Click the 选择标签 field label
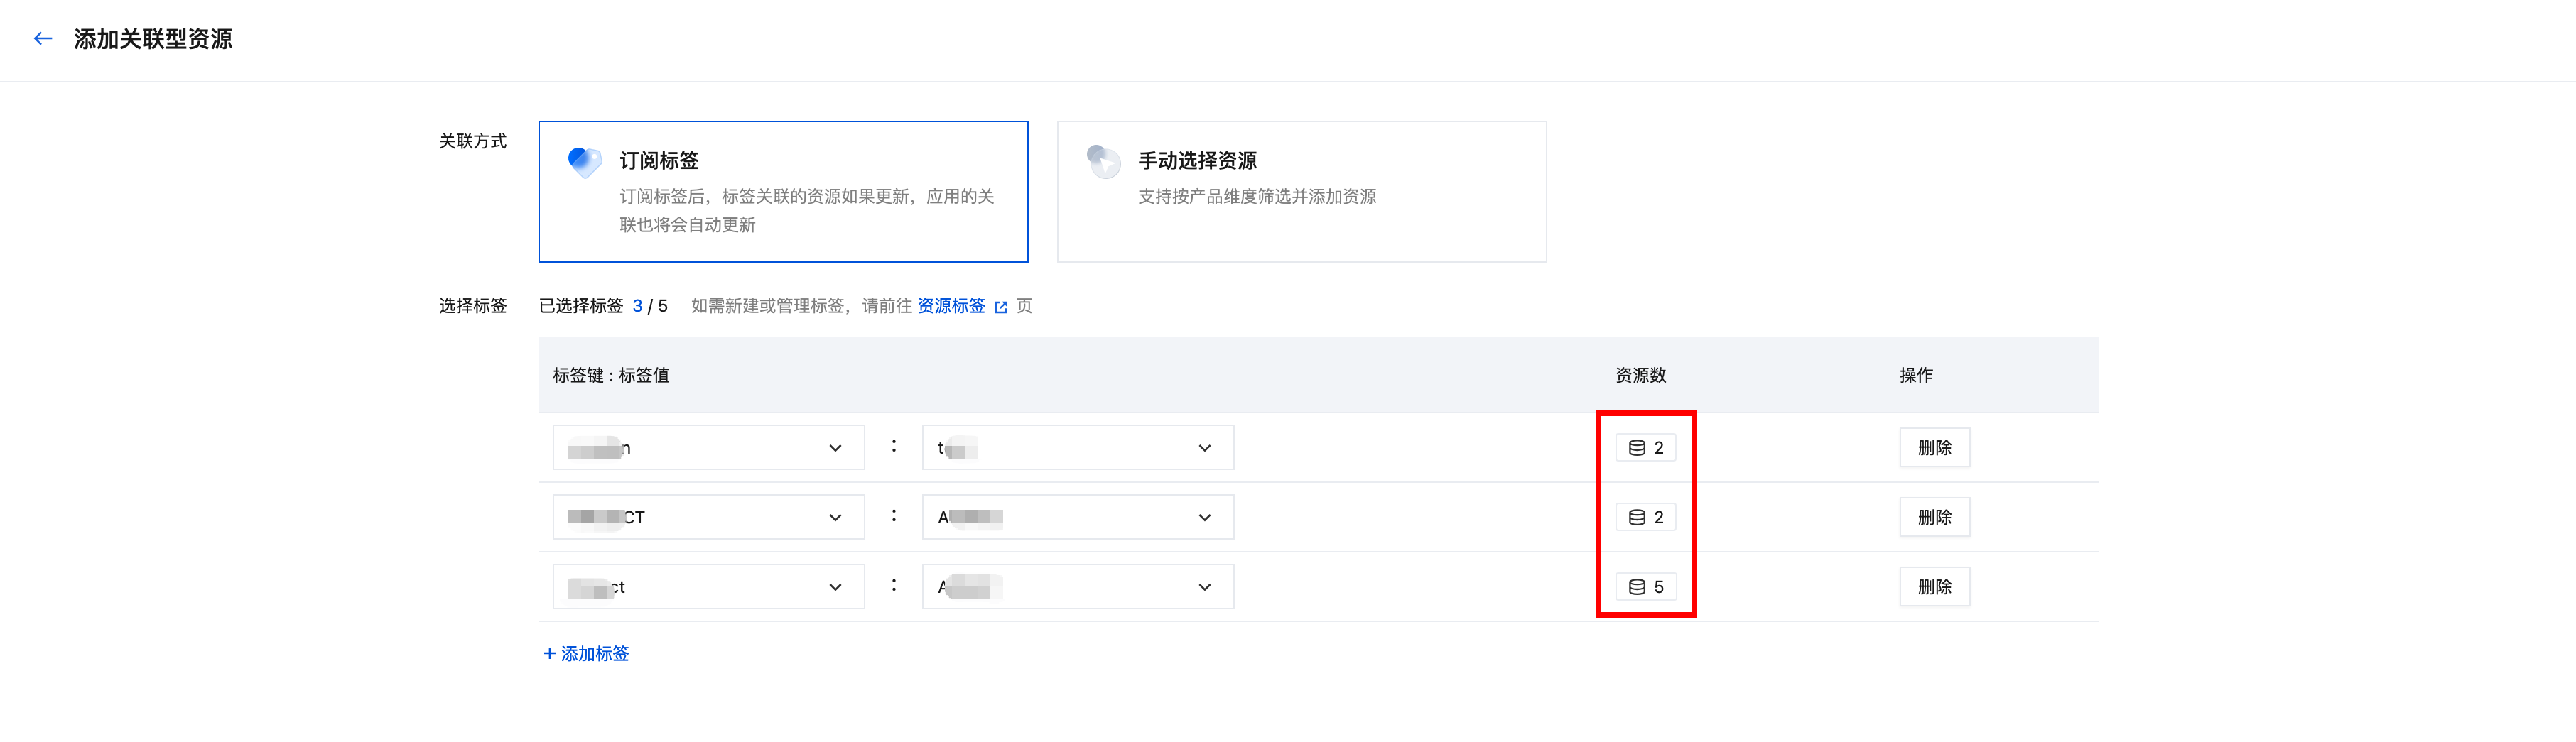 pos(473,306)
